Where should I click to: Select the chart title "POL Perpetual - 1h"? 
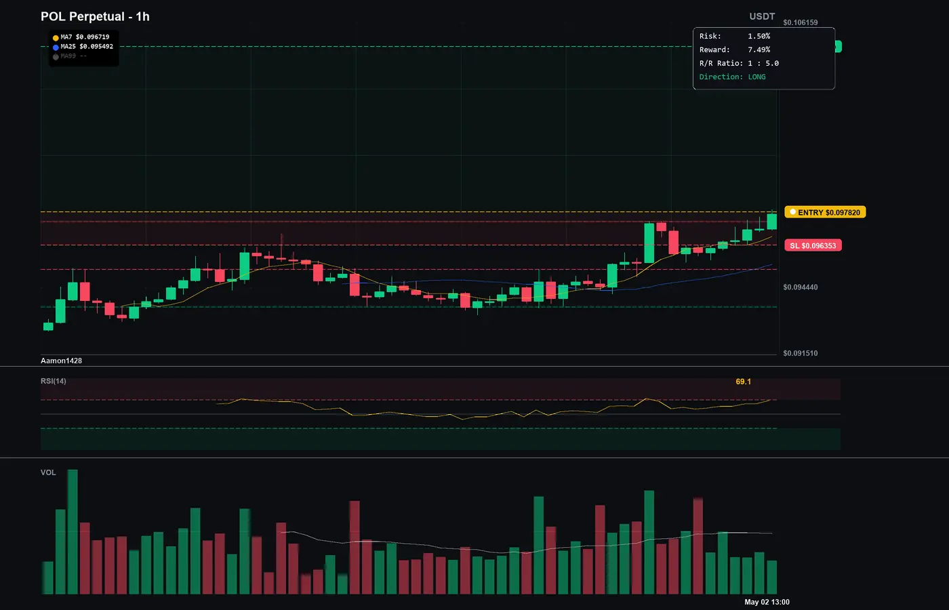(95, 16)
